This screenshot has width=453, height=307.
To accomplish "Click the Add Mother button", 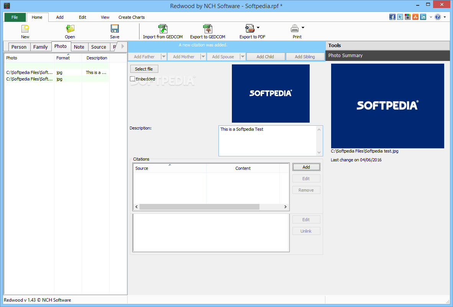I will pos(184,57).
